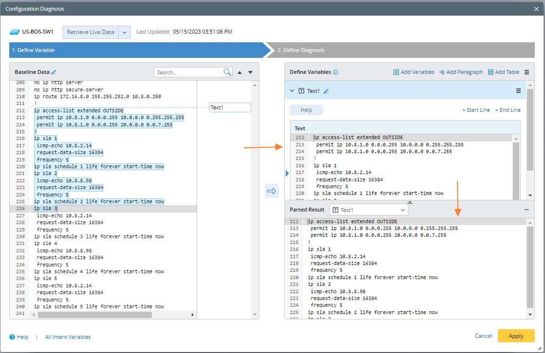Click the Help question mark icon
The height and width of the screenshot is (353, 545).
click(12, 337)
